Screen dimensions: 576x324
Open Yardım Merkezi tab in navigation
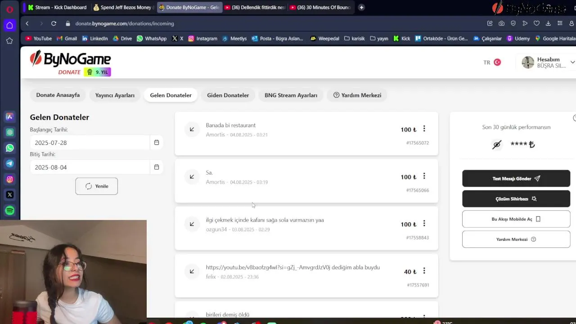[x=357, y=95]
